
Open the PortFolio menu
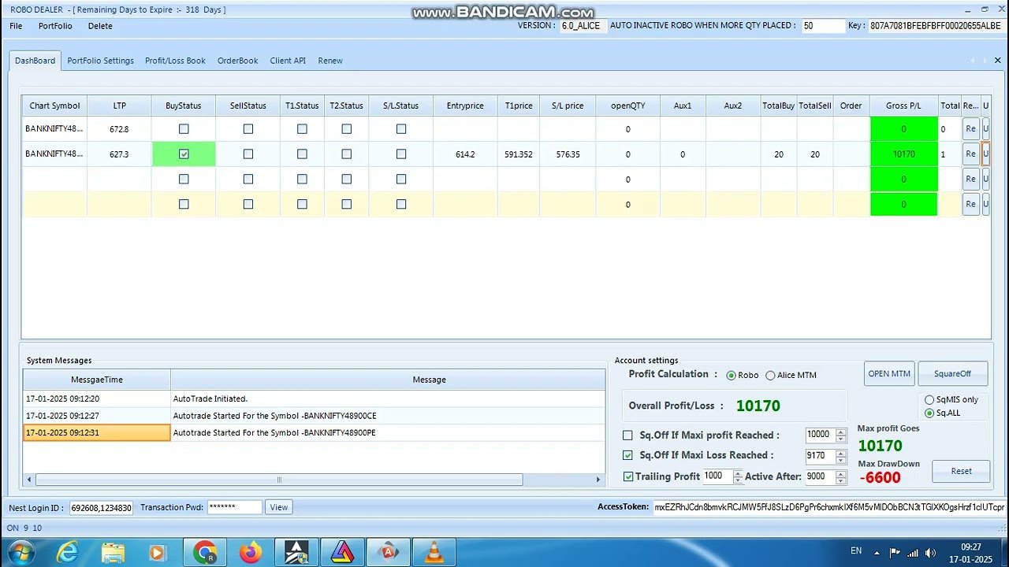coord(55,26)
